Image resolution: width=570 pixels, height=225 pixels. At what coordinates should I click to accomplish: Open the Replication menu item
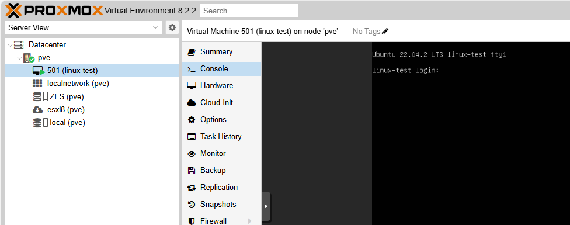[x=222, y=188]
